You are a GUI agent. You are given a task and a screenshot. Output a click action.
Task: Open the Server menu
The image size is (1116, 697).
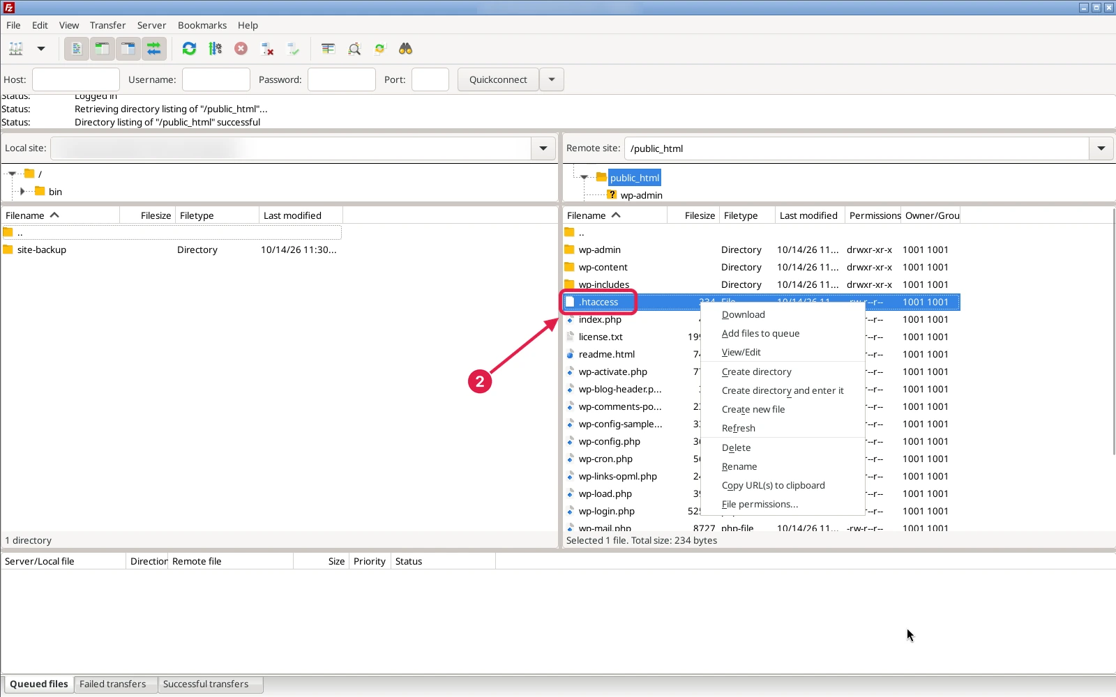pyautogui.click(x=151, y=25)
